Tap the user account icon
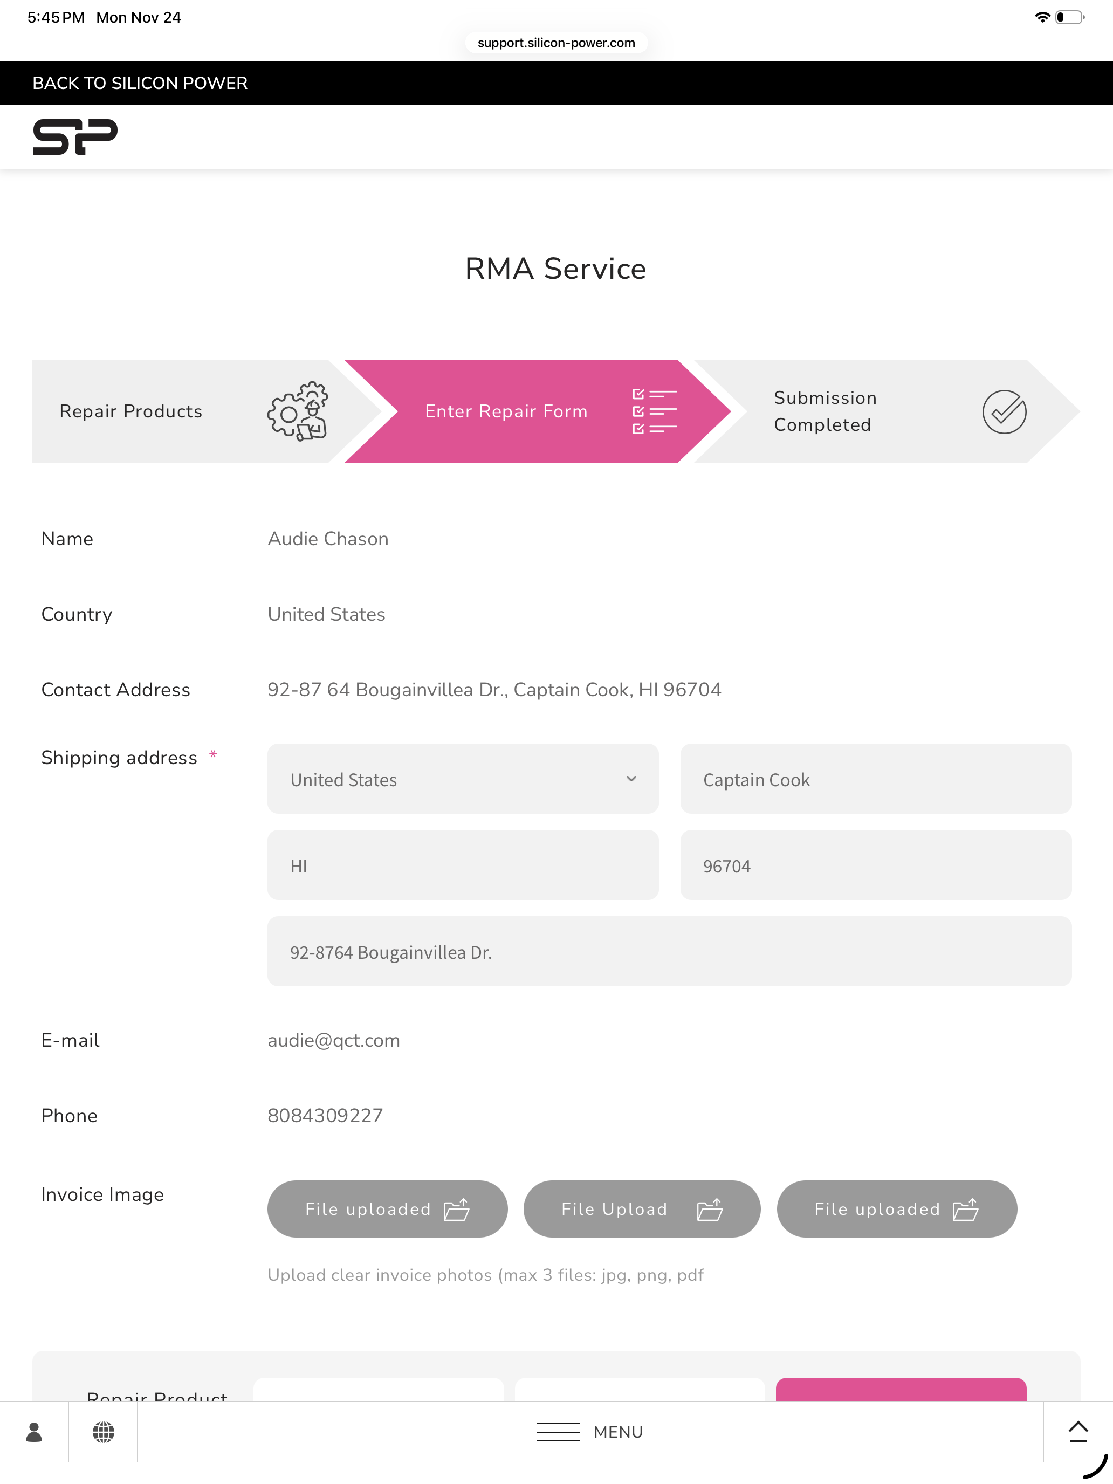The image size is (1113, 1484). (x=34, y=1432)
